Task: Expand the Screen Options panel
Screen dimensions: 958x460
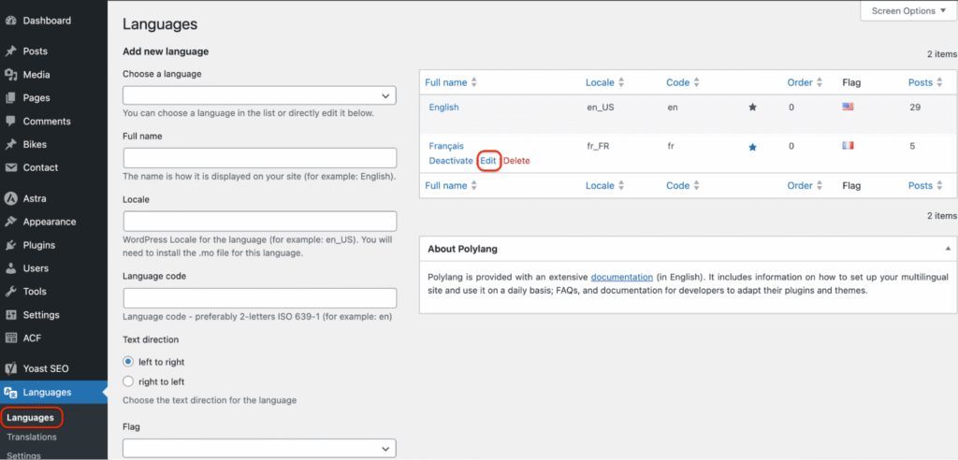Action: point(907,10)
